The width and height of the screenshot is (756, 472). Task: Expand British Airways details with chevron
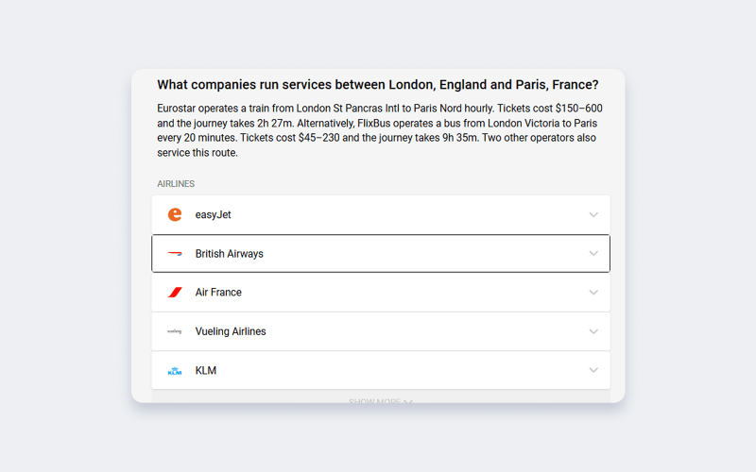593,254
